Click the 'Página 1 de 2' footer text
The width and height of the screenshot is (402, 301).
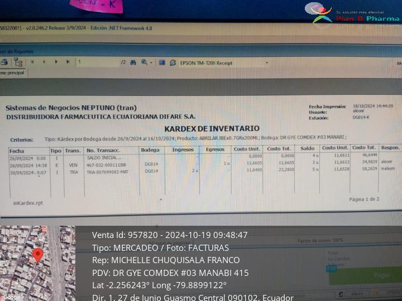[364, 199]
